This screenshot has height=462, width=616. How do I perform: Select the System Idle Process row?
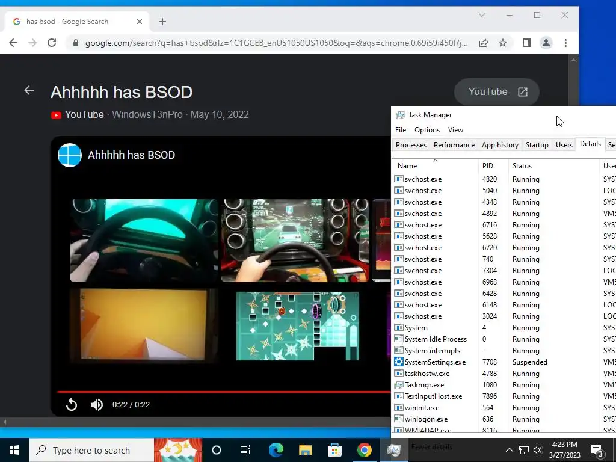click(504, 339)
